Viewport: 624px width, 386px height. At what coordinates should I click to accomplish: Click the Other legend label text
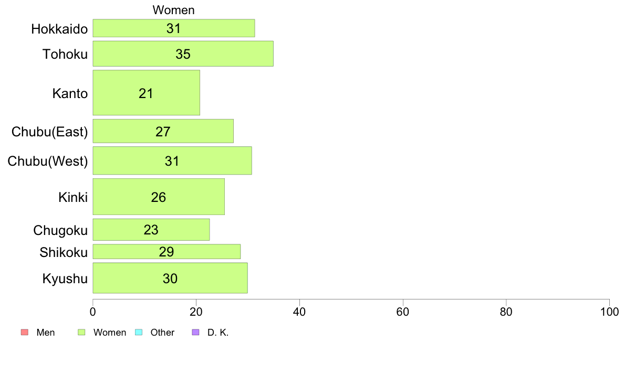pyautogui.click(x=162, y=333)
